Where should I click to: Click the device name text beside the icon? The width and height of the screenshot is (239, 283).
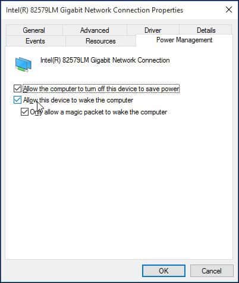pos(105,60)
